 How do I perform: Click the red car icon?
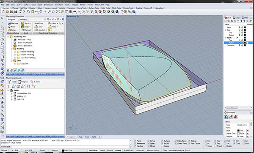click(75, 11)
